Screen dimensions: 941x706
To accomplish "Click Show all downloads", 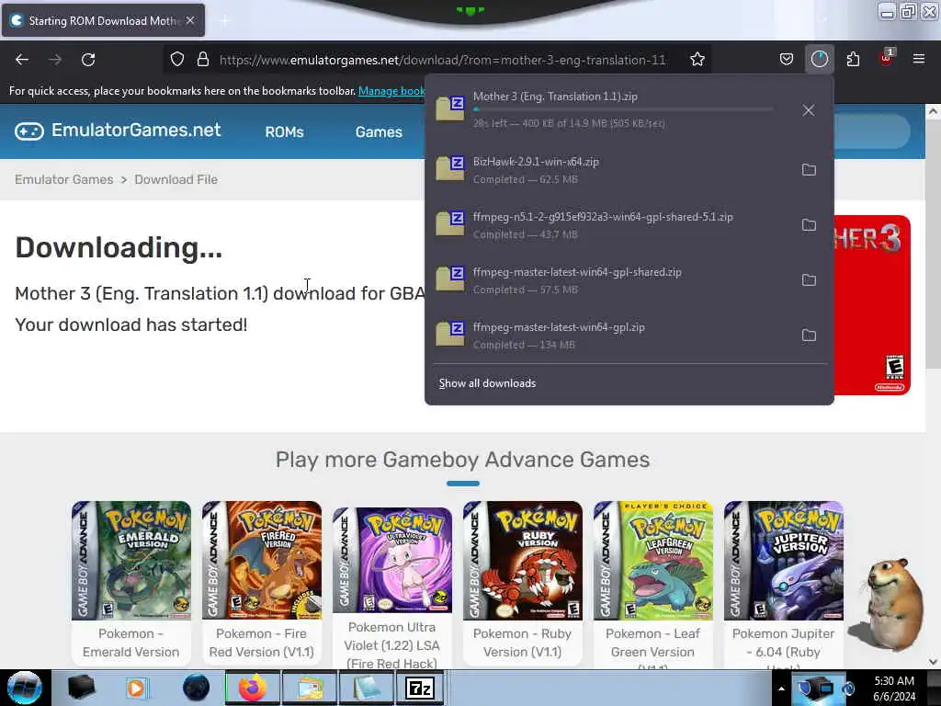I will click(x=487, y=383).
